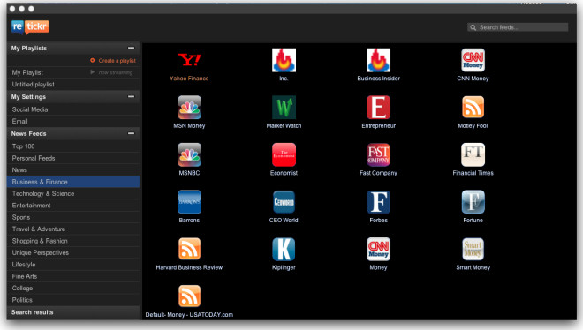Screen dimensions: 583x330
Task: Open the Untitled playlist entry
Action: pos(73,84)
